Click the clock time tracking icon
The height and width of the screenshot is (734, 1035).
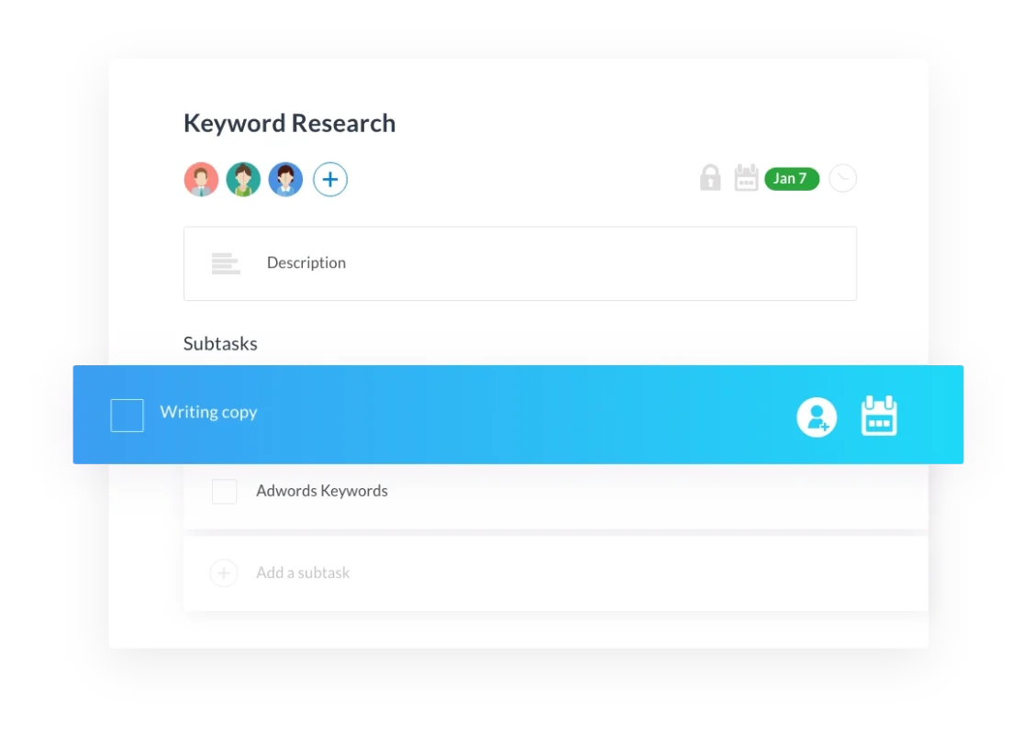pyautogui.click(x=843, y=178)
